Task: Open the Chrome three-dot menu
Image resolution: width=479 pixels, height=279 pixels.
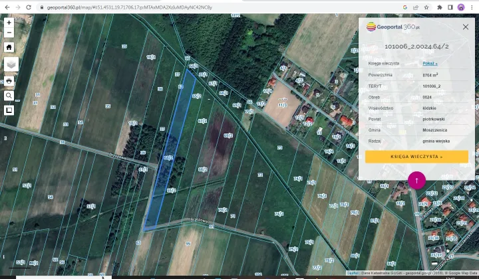Action: (x=472, y=7)
